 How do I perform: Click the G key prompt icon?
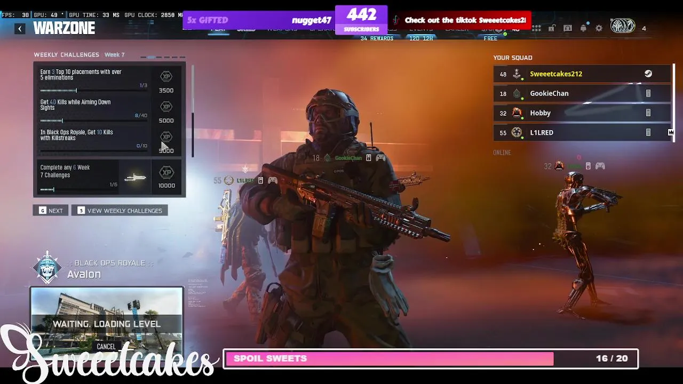pyautogui.click(x=43, y=211)
